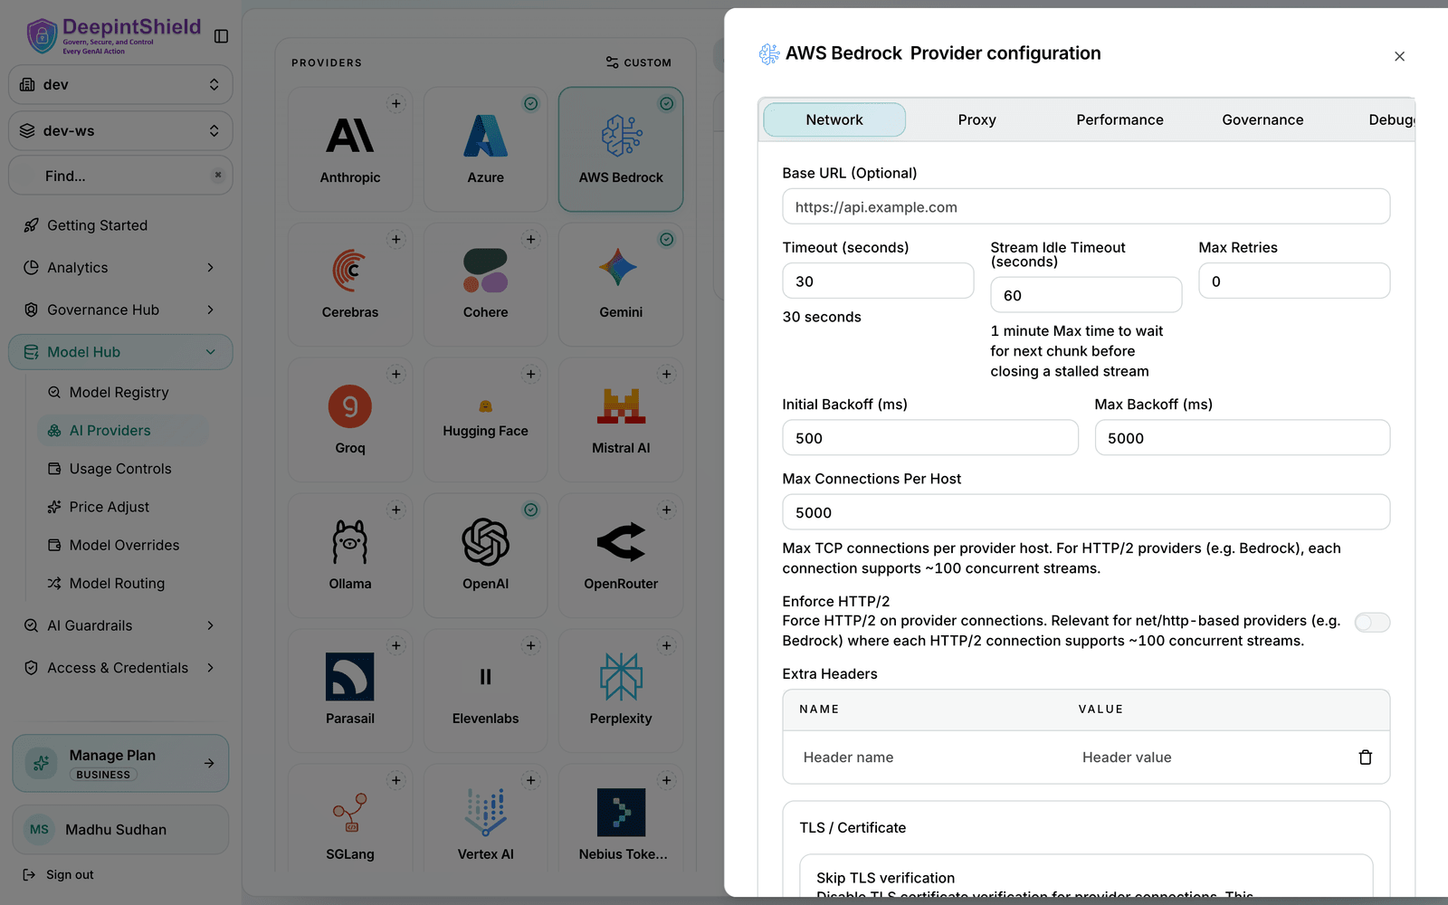Open the Parasail provider card
This screenshot has height=905, width=1448.
(350, 691)
